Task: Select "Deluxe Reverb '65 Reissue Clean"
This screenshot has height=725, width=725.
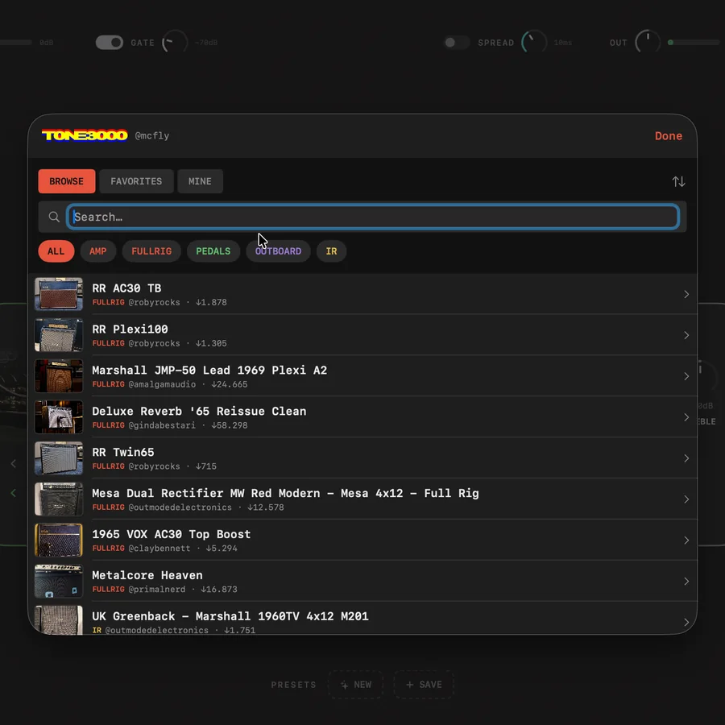Action: click(199, 412)
